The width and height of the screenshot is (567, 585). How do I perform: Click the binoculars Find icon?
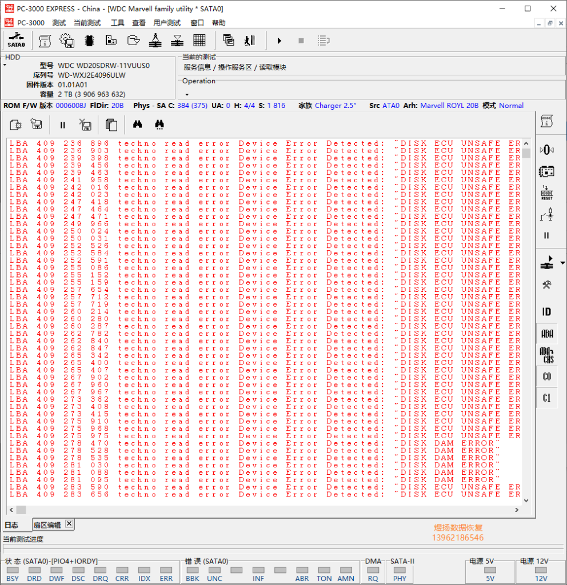[x=137, y=124]
